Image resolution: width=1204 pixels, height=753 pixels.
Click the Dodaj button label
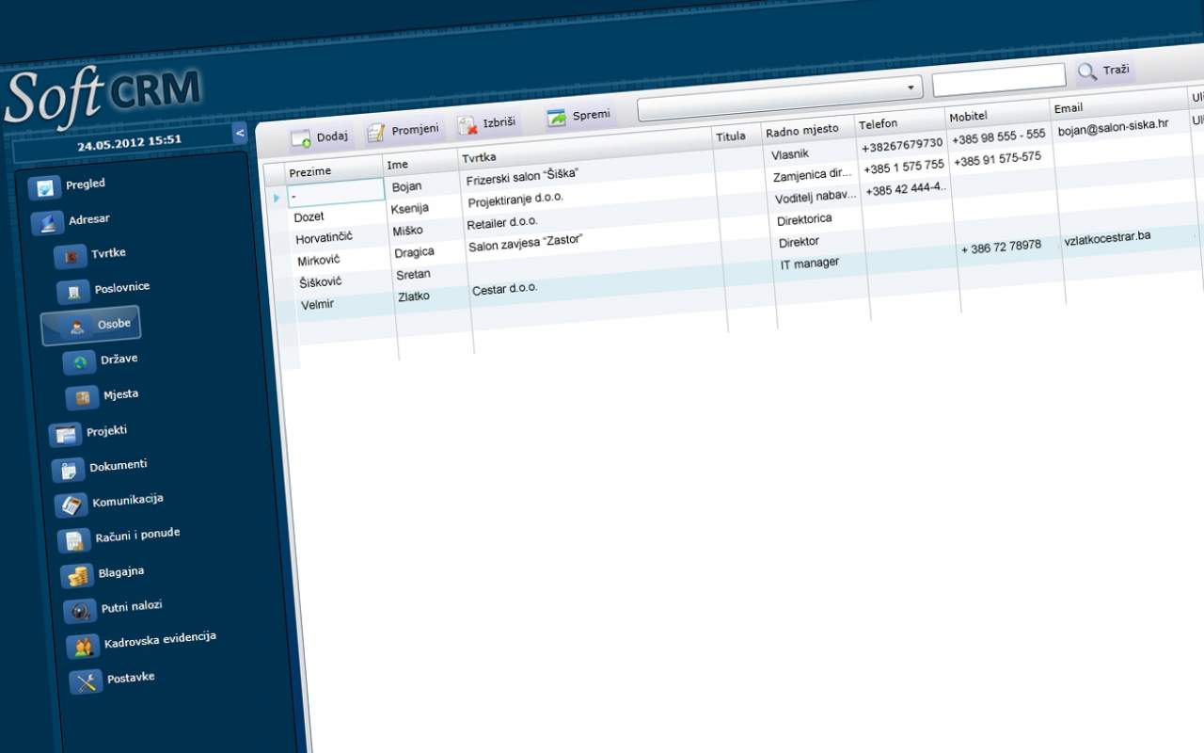pyautogui.click(x=332, y=136)
